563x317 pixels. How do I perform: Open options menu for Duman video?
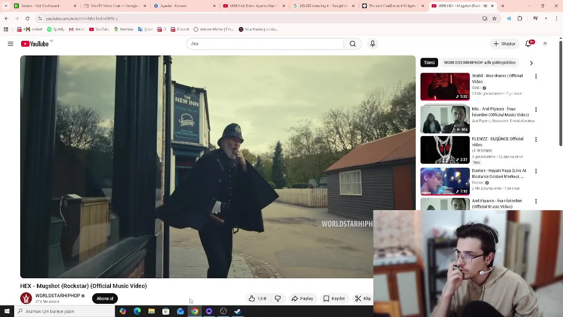[x=536, y=171]
